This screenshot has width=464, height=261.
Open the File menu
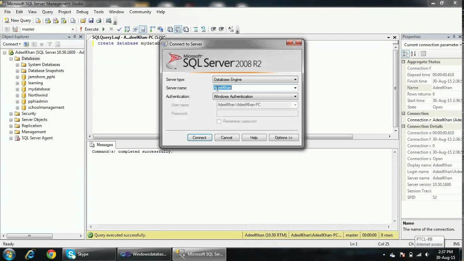(7, 12)
